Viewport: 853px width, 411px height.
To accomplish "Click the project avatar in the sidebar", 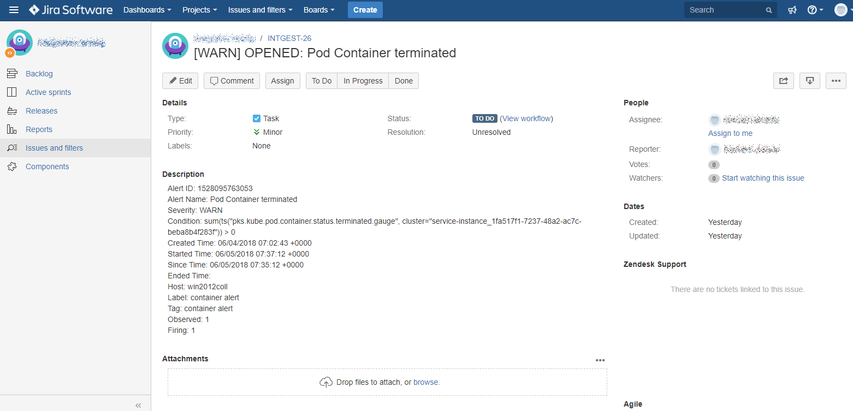I will pos(19,43).
